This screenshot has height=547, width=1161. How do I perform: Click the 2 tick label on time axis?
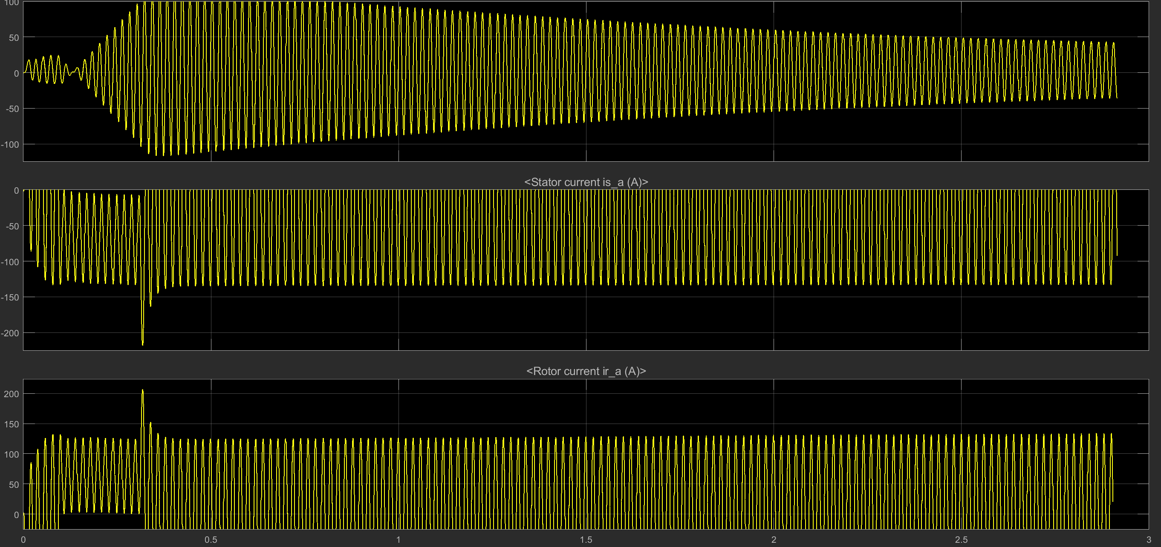click(774, 539)
